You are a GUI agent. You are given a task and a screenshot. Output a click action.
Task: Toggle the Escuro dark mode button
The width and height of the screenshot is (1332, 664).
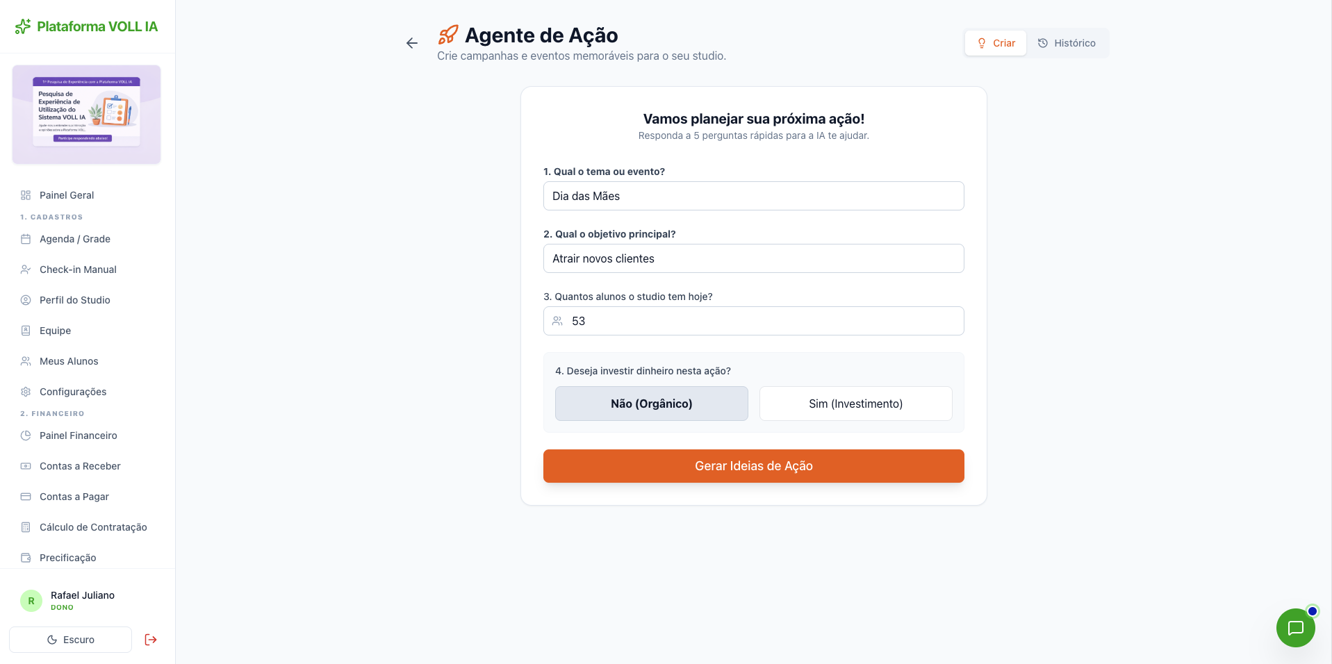pos(70,640)
